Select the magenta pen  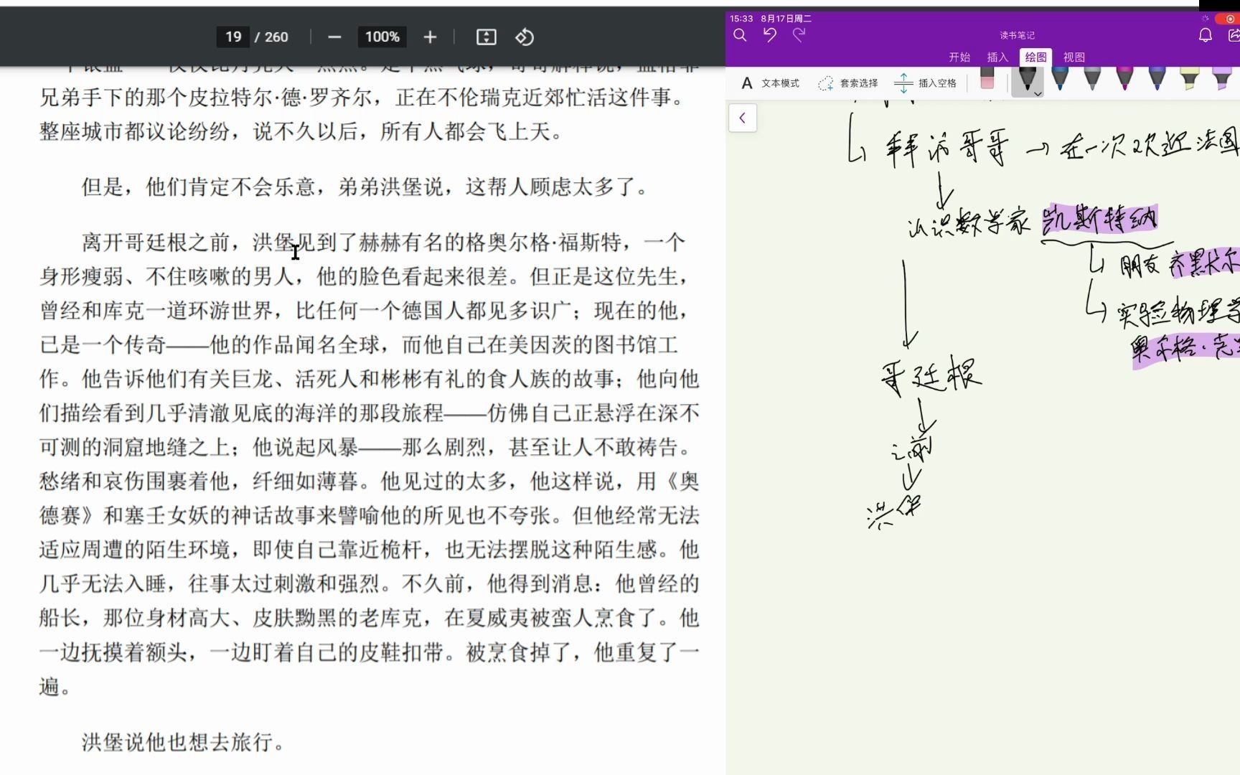tap(1124, 78)
